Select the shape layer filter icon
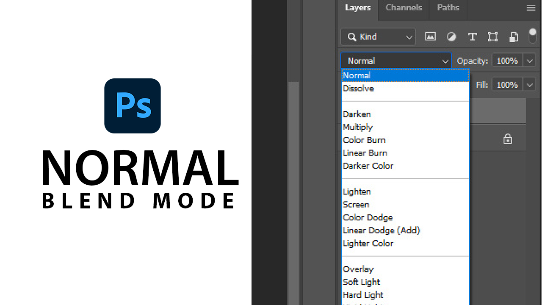 point(492,37)
